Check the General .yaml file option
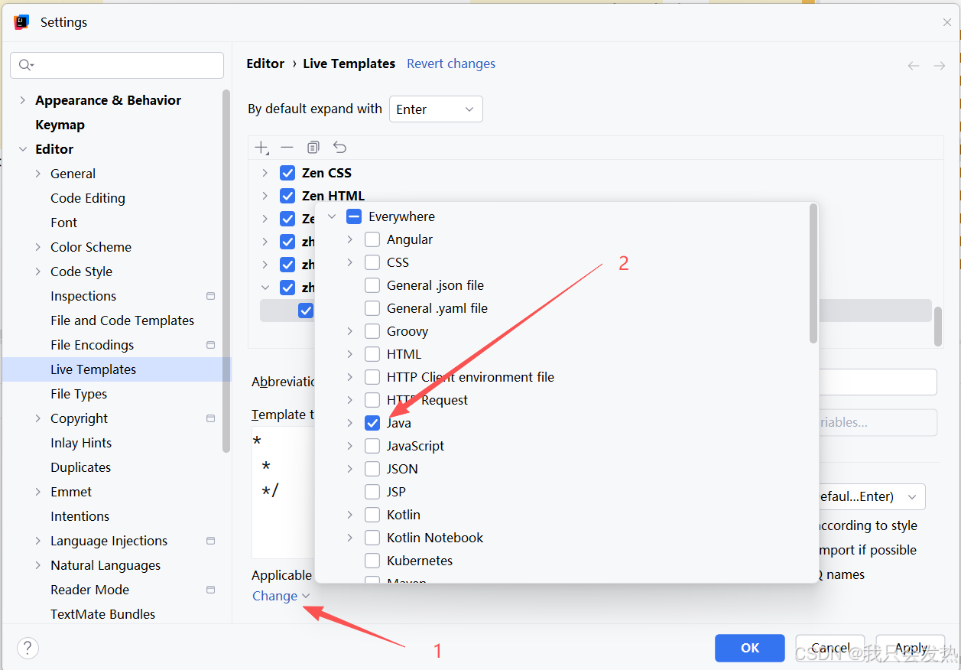This screenshot has height=670, width=961. pos(372,308)
